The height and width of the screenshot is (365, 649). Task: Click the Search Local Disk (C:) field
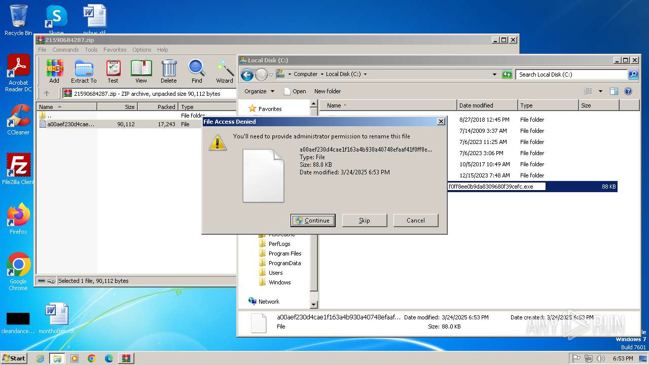pos(572,75)
